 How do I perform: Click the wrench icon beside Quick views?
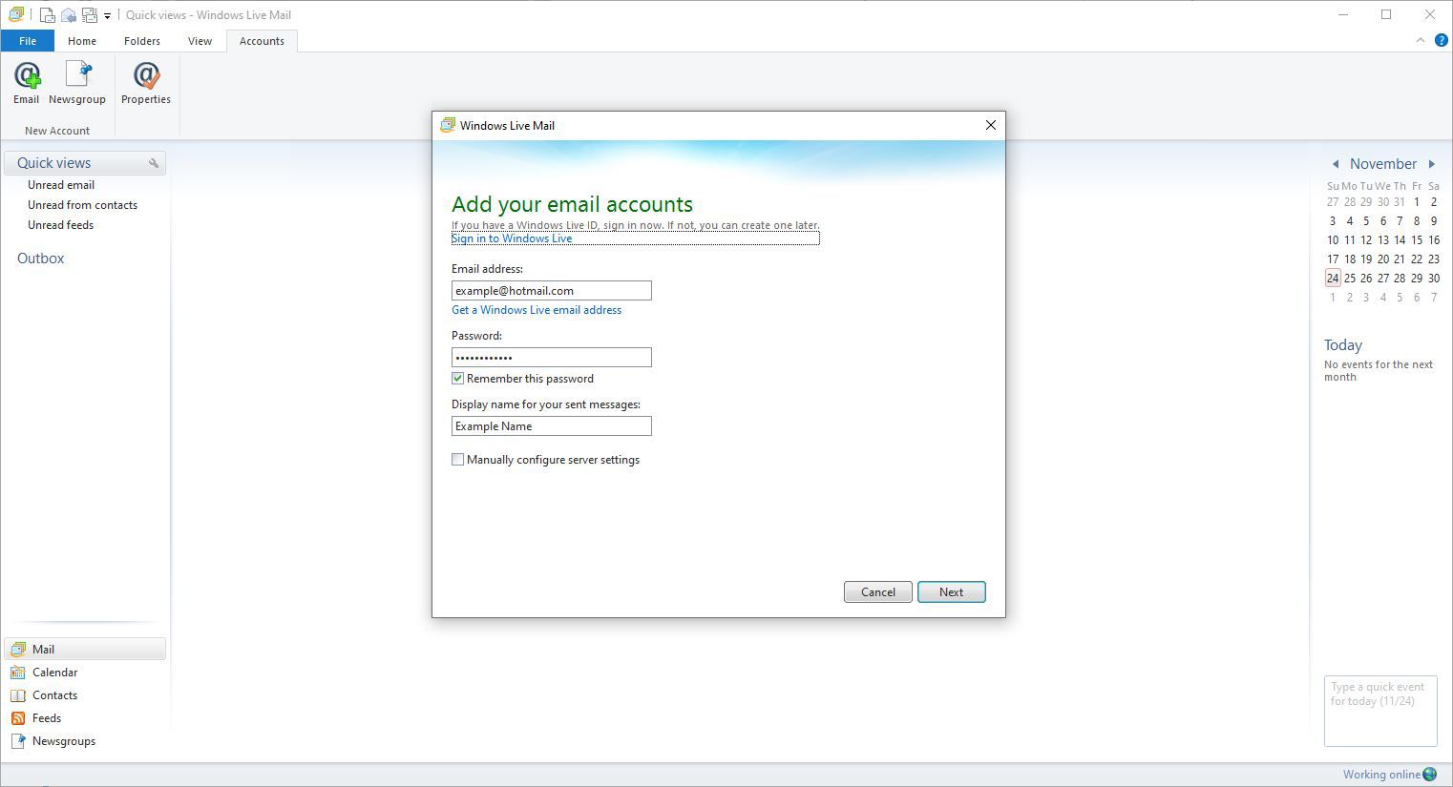coord(154,163)
